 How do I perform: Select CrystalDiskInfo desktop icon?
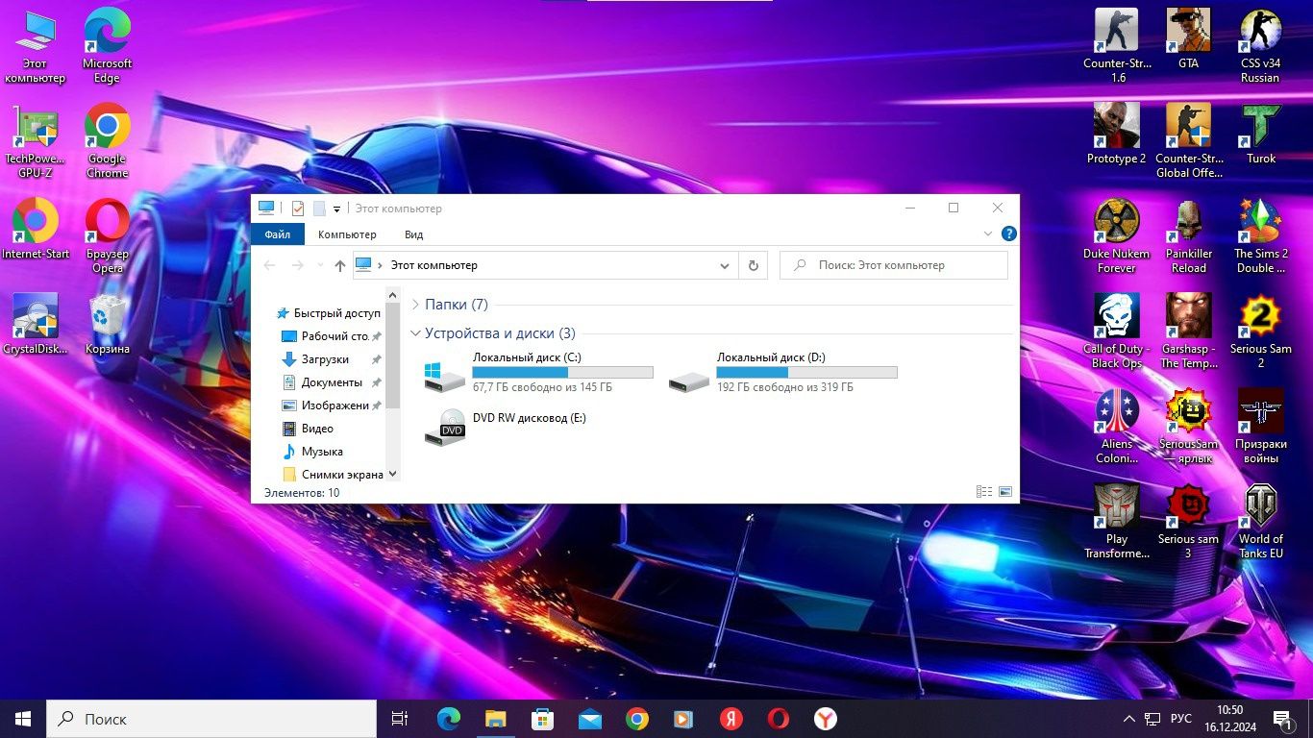pyautogui.click(x=35, y=324)
